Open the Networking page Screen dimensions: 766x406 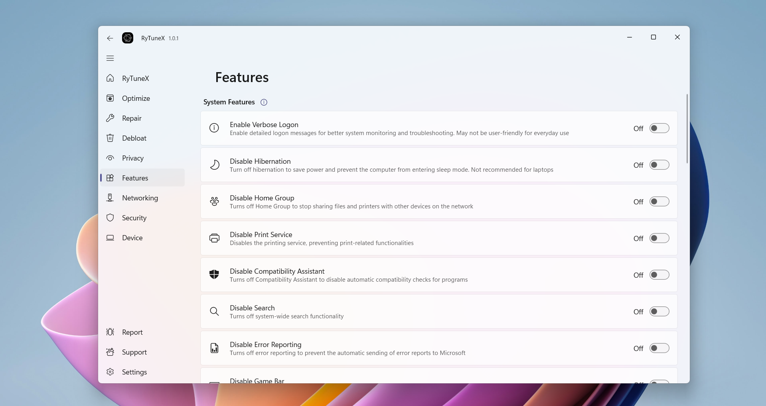tap(140, 198)
